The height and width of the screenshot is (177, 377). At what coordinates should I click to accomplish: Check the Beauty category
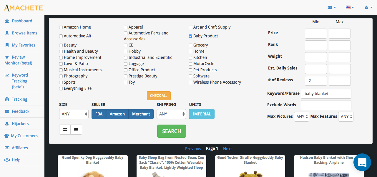point(61,45)
